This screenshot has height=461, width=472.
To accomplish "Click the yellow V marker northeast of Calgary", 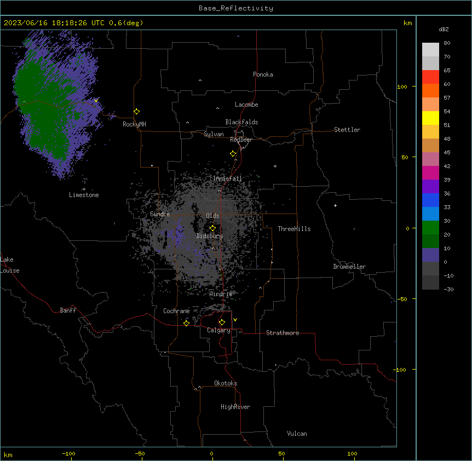I will pos(235,320).
